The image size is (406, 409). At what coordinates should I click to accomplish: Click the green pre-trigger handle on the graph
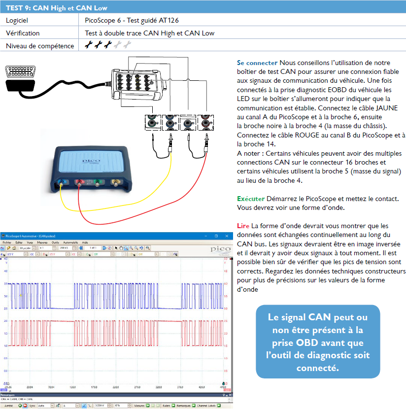[x=223, y=383]
